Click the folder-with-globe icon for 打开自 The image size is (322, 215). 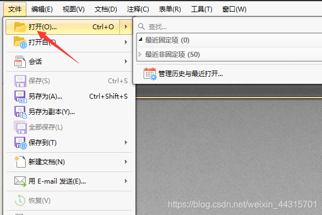(20, 42)
